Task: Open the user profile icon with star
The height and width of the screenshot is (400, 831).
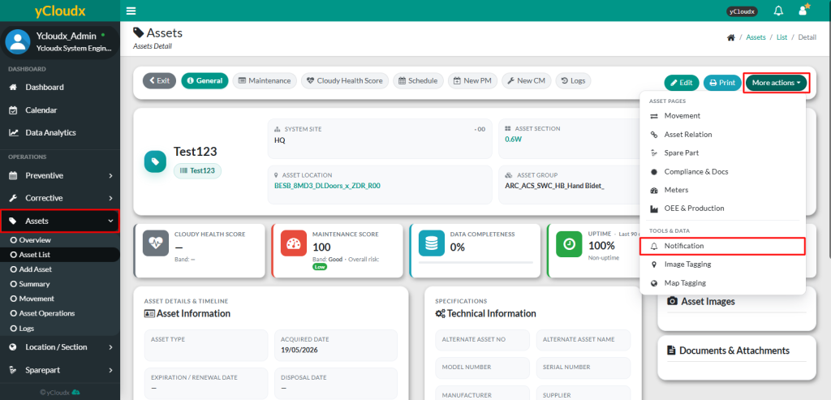Action: pyautogui.click(x=804, y=10)
